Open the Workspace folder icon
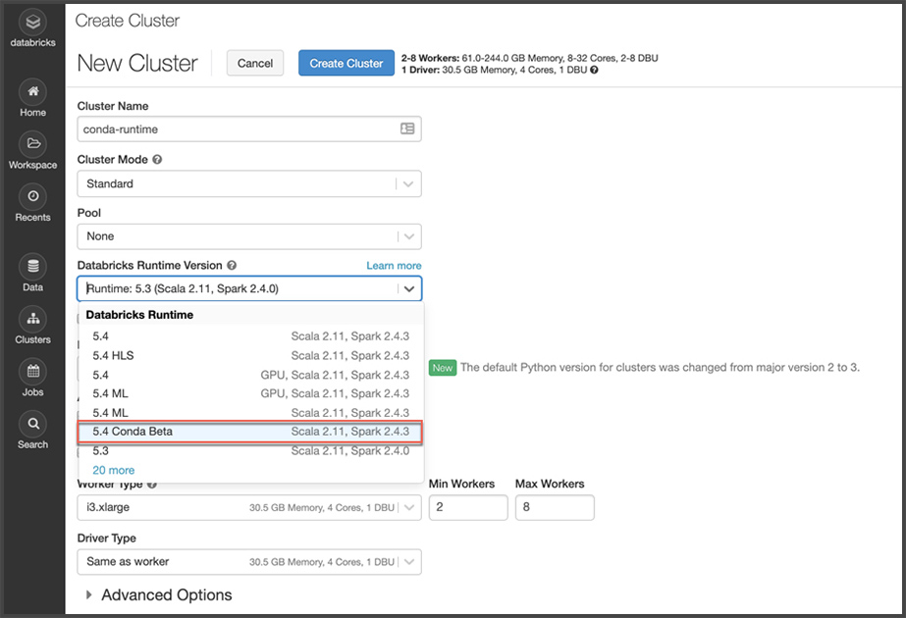Screen dimensions: 906x618 (x=32, y=143)
